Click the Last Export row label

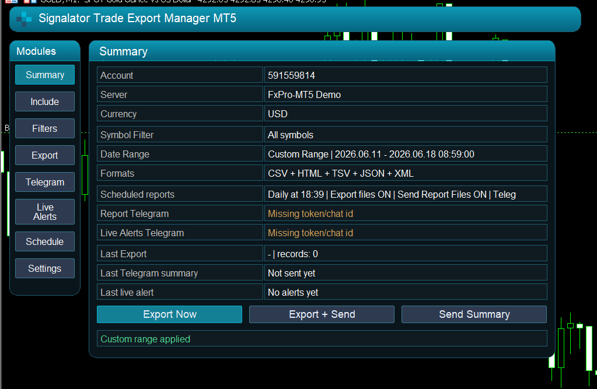pyautogui.click(x=180, y=254)
